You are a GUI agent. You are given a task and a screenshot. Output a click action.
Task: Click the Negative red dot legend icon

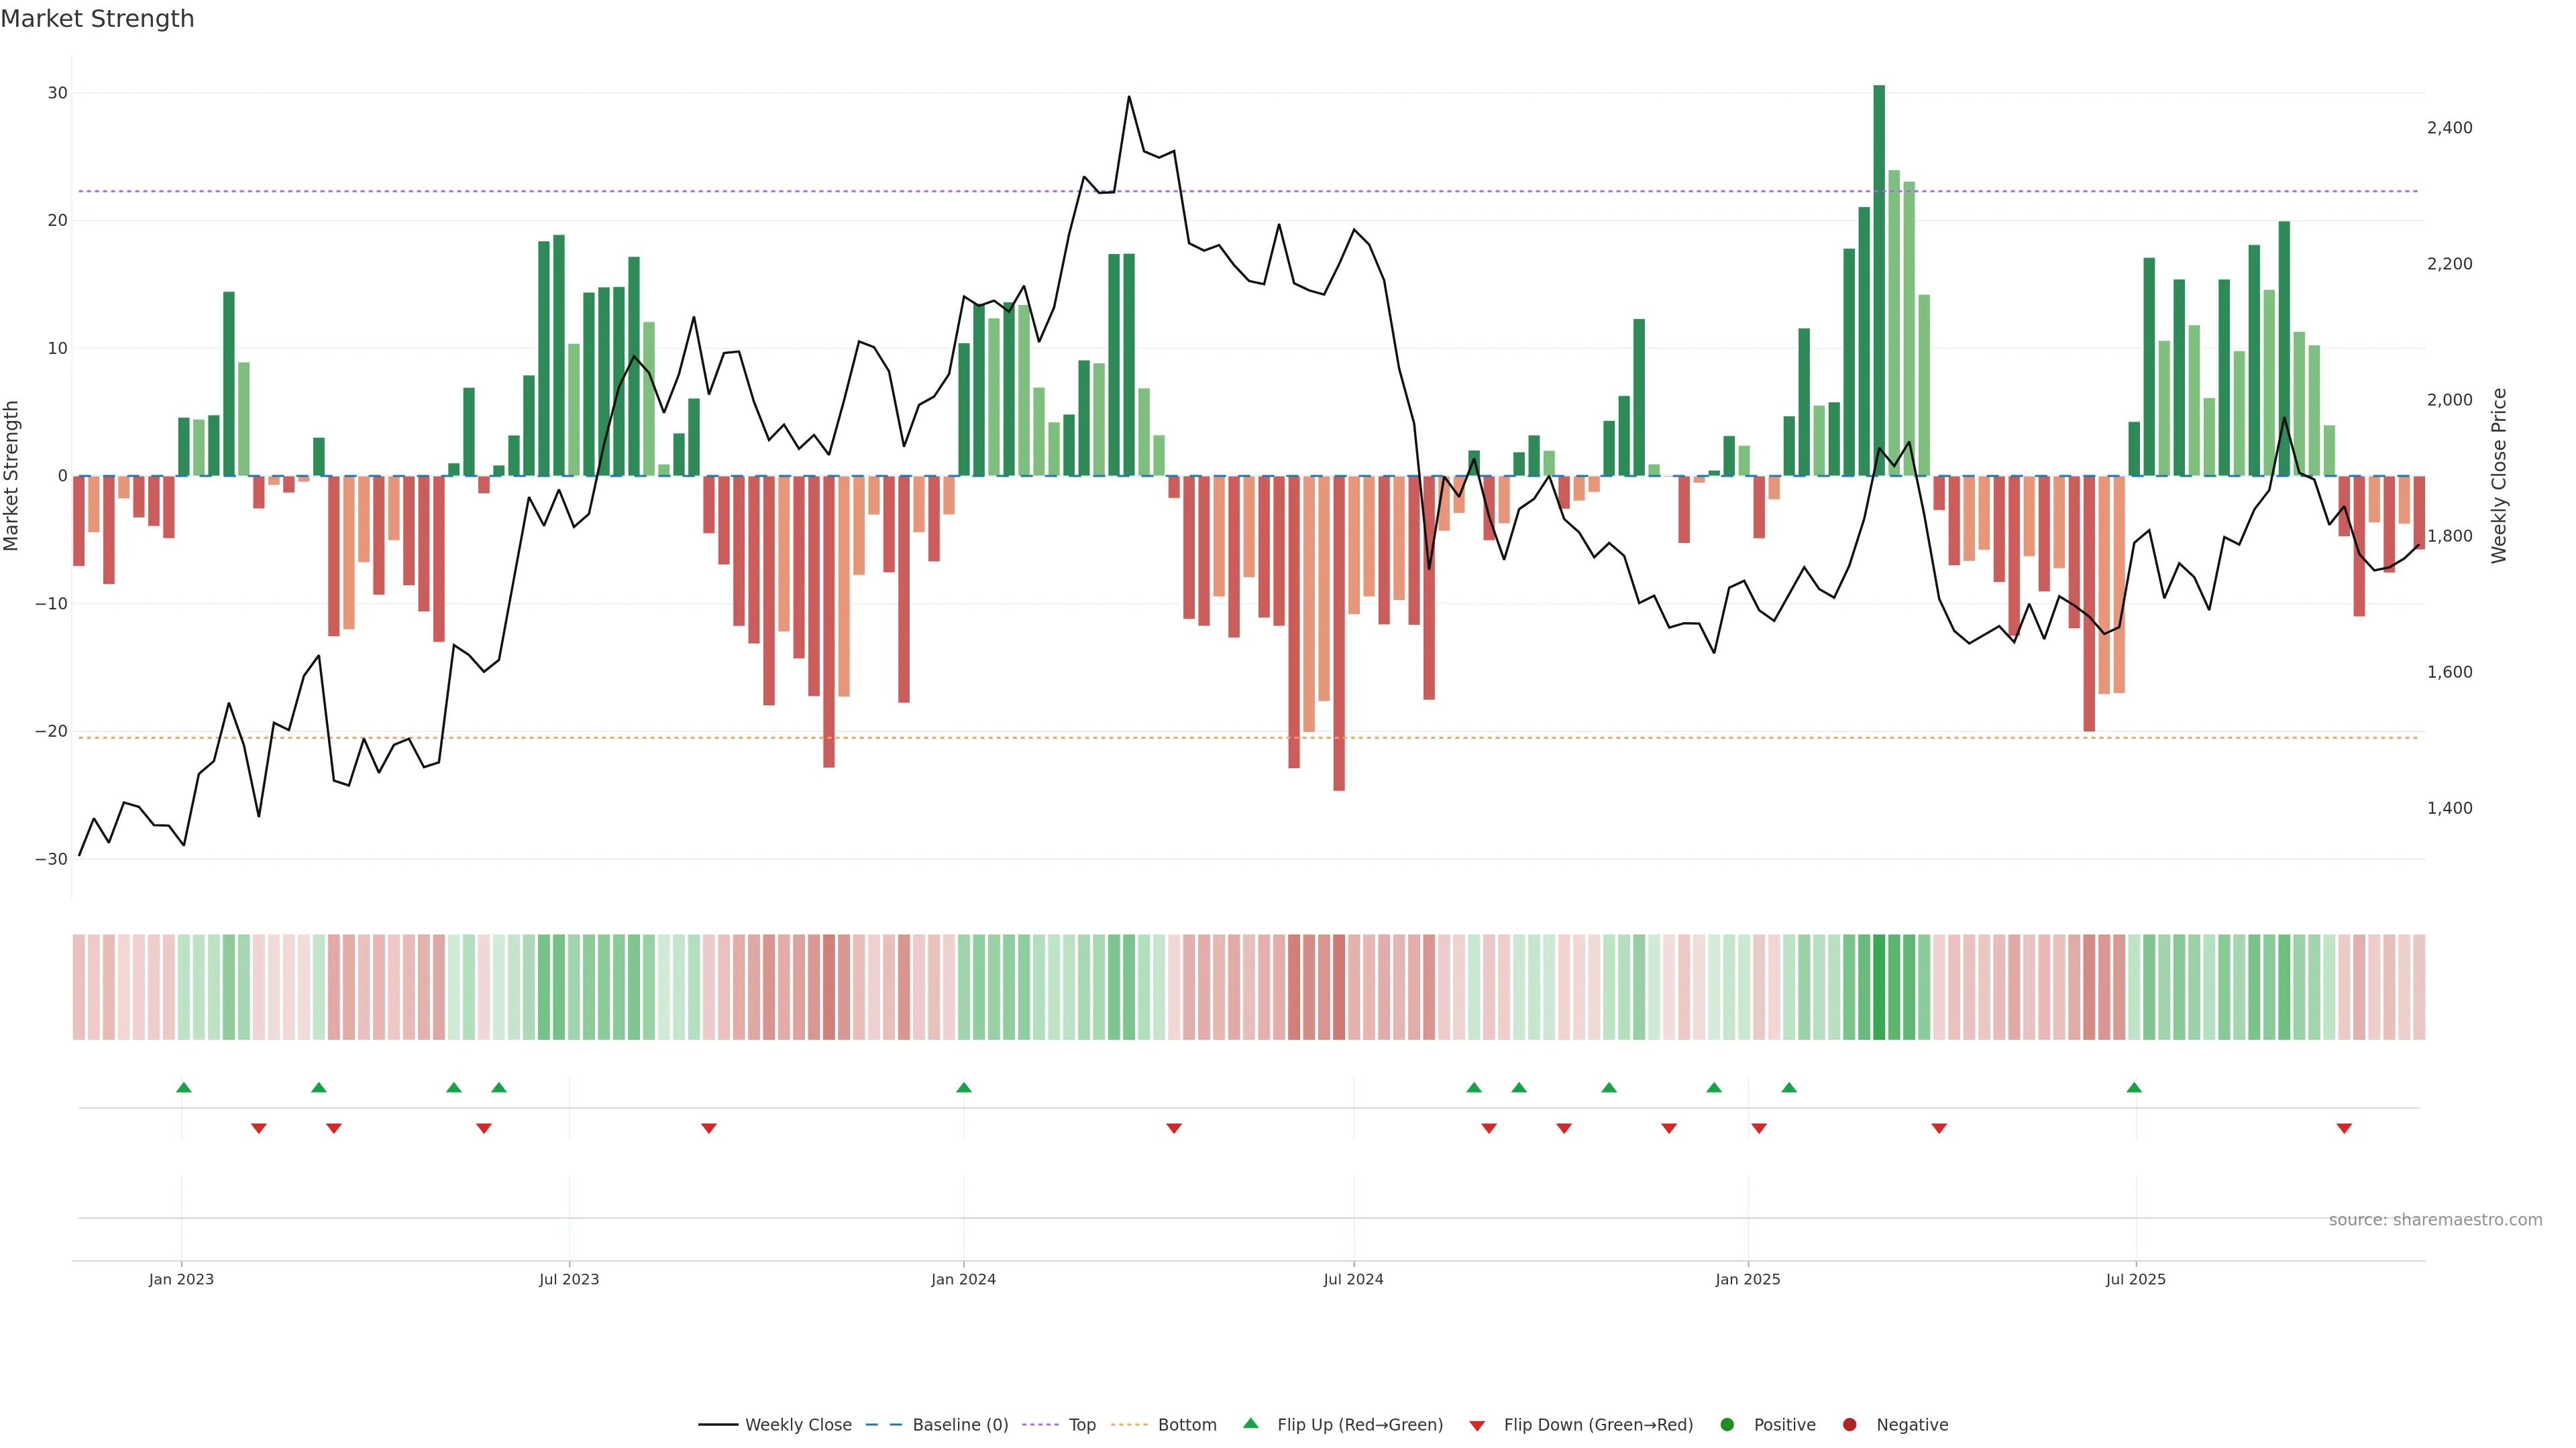(1849, 1425)
